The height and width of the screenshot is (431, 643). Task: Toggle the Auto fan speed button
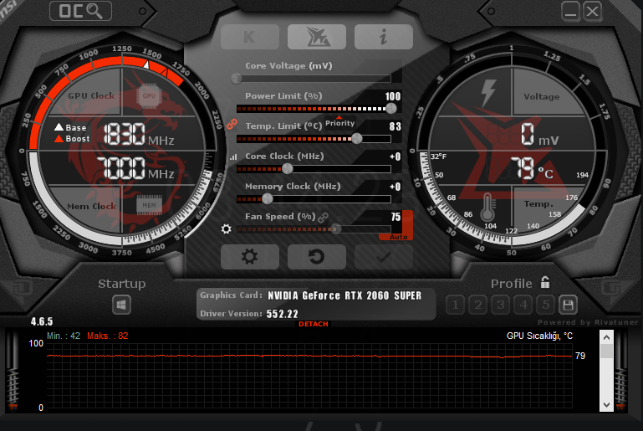[398, 237]
